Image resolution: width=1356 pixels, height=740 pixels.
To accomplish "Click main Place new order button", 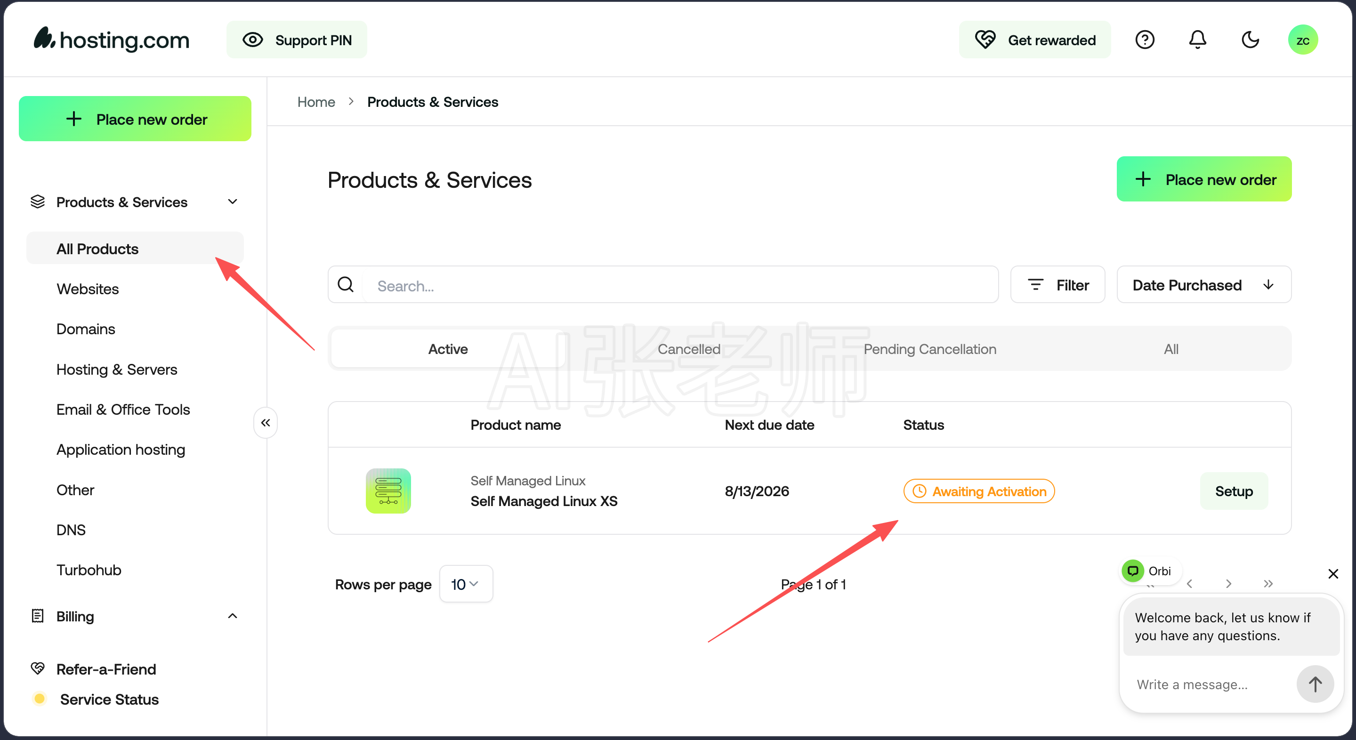I will point(1204,179).
